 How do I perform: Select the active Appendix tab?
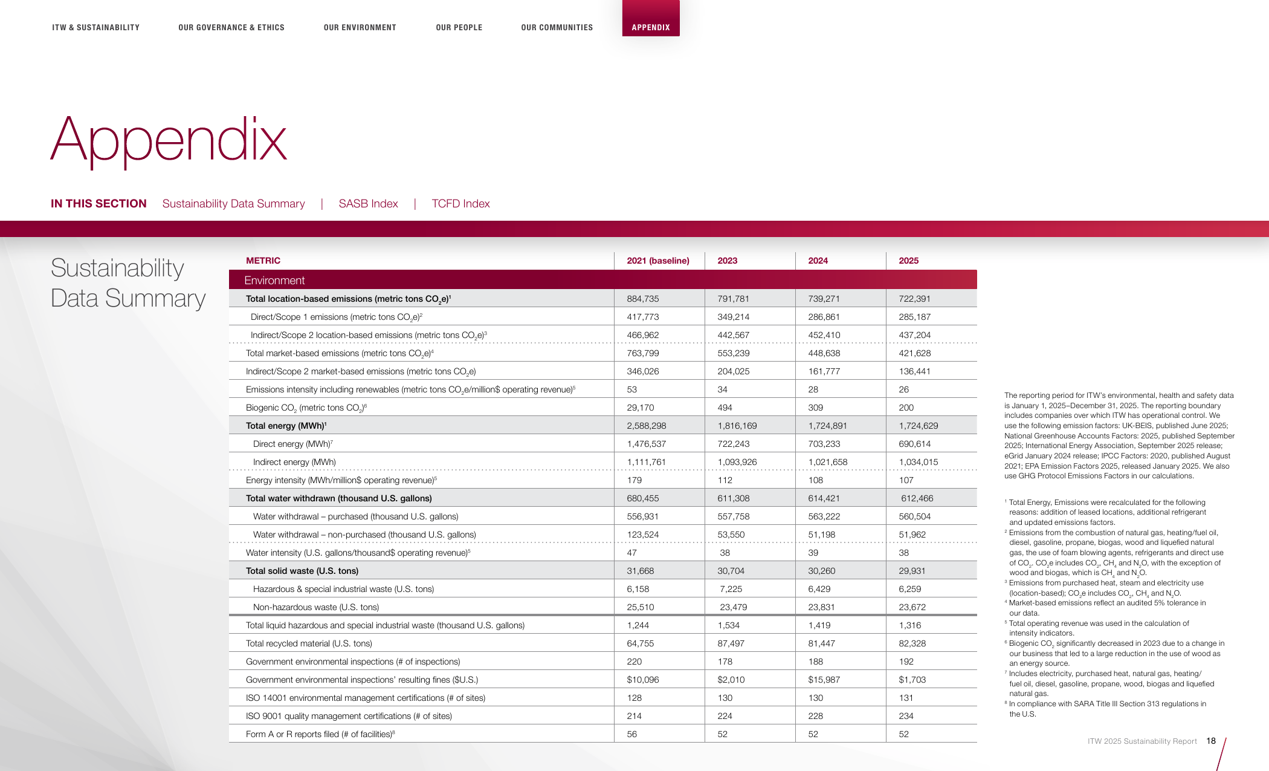point(651,19)
